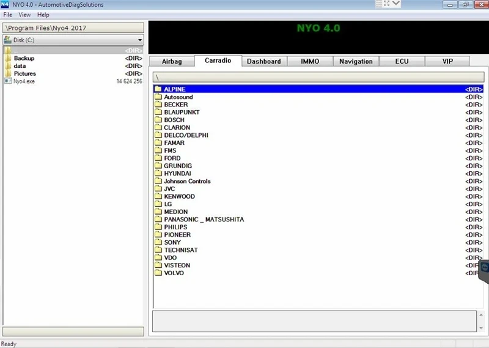Expand the title bar chevron arrow

395,4
